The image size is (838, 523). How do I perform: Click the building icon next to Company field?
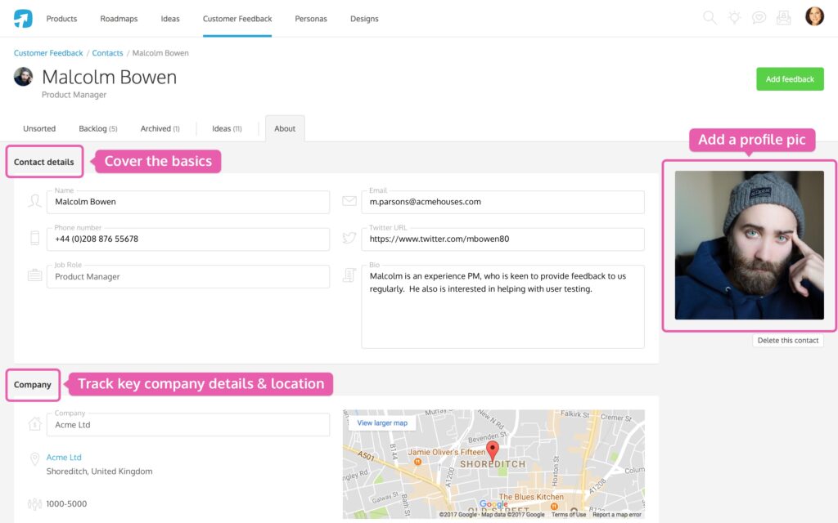point(34,423)
